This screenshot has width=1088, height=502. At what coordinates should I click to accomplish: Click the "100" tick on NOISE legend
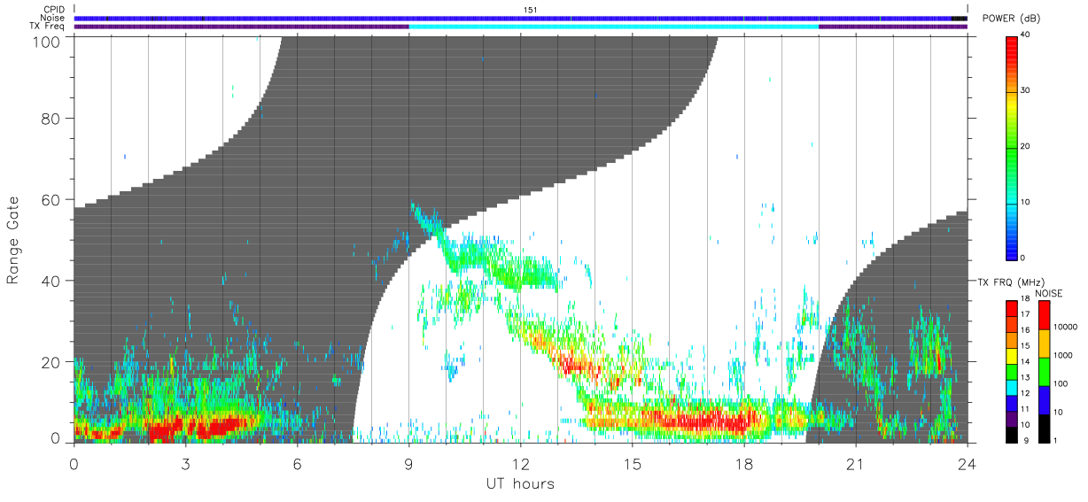point(1061,383)
